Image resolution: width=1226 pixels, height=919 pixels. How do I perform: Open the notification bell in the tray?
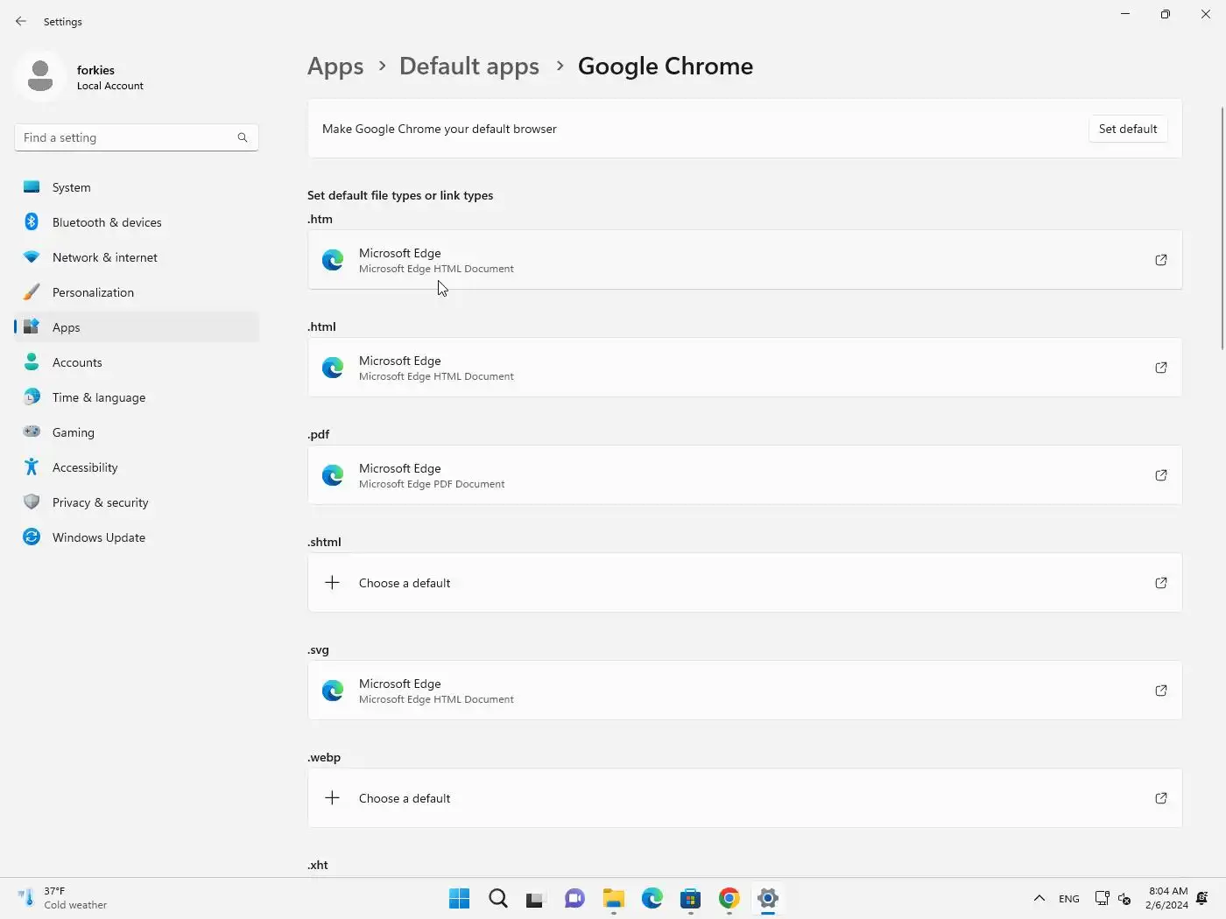[1202, 899]
